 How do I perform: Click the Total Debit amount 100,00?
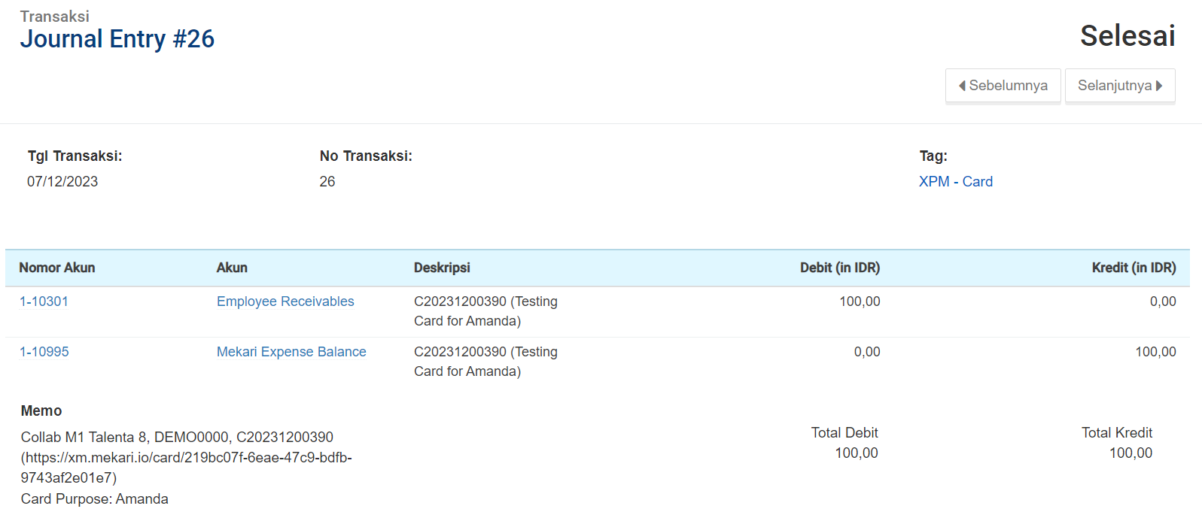coord(857,453)
